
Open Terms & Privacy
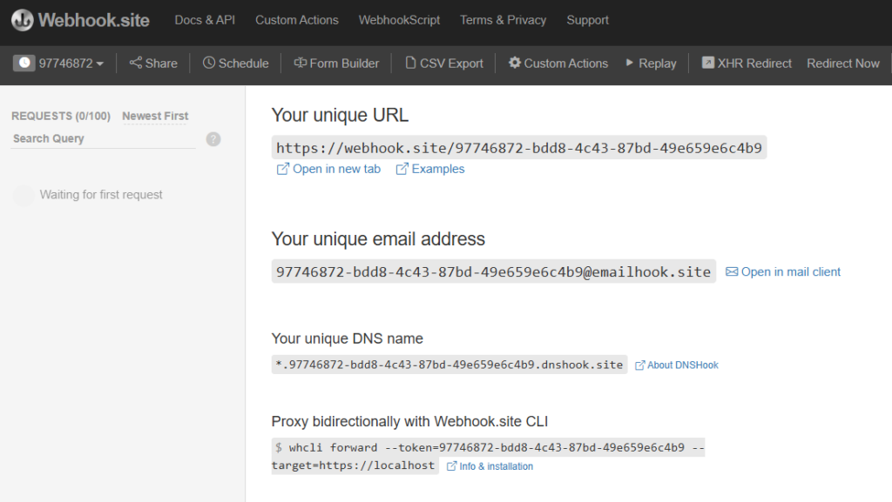[x=503, y=20]
